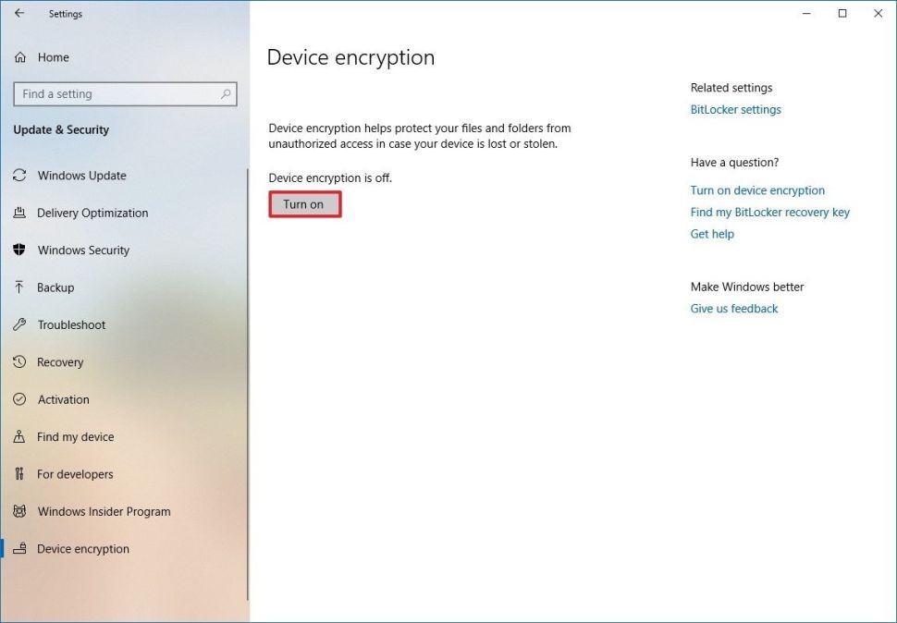Click inside the Find a setting box

pos(111,93)
